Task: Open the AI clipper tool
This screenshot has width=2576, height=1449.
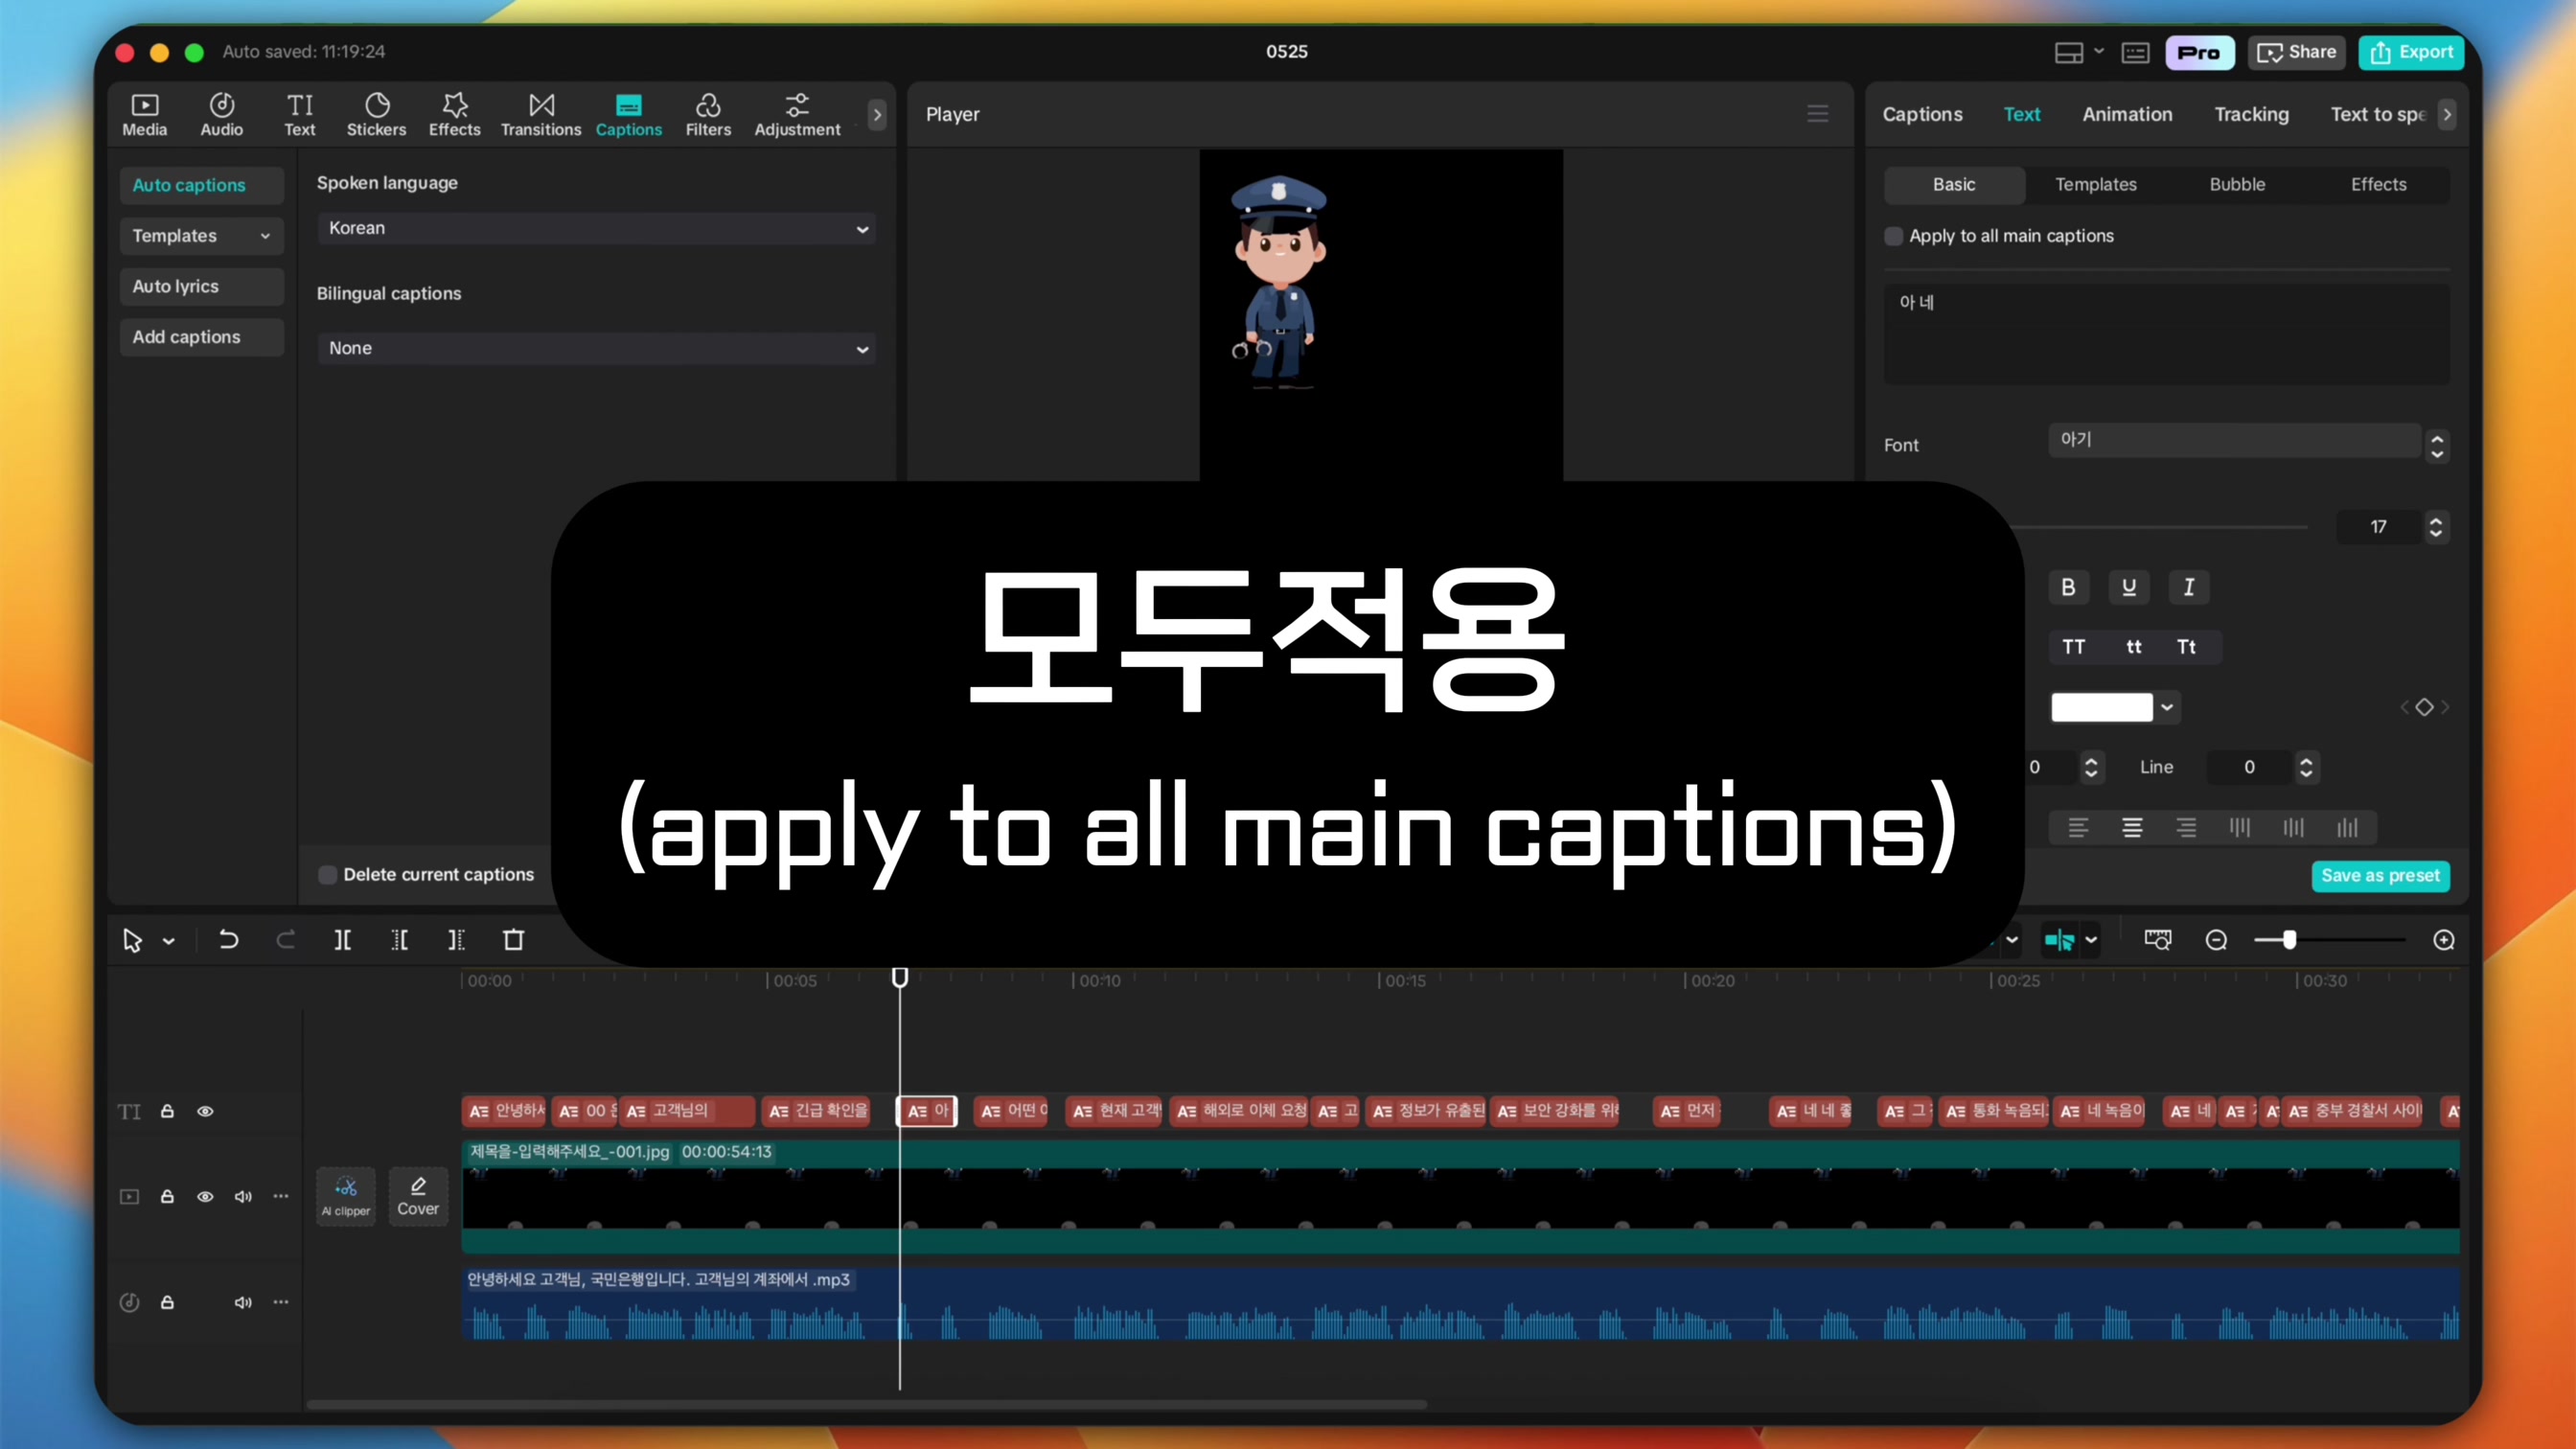Action: tap(346, 1196)
